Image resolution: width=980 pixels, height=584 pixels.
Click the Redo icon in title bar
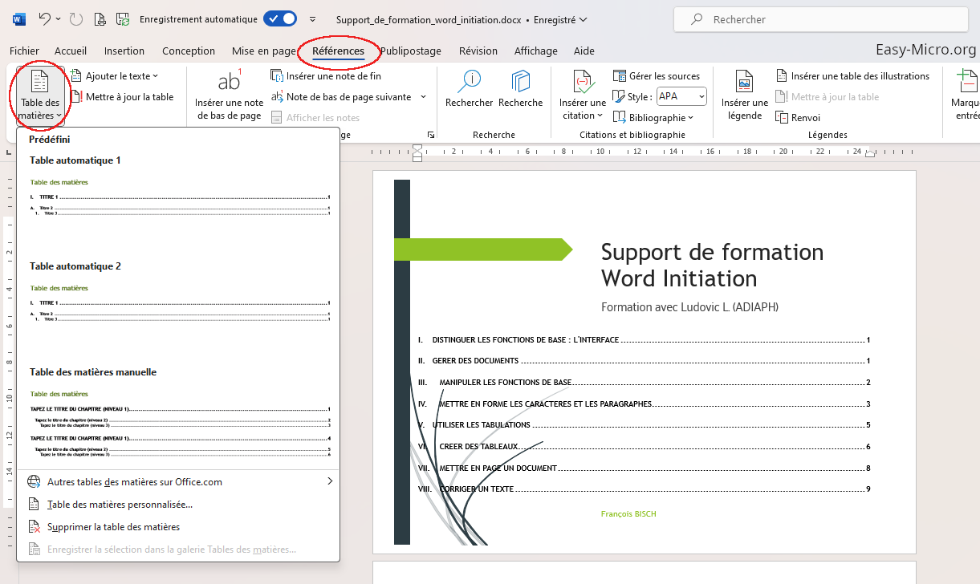[75, 18]
